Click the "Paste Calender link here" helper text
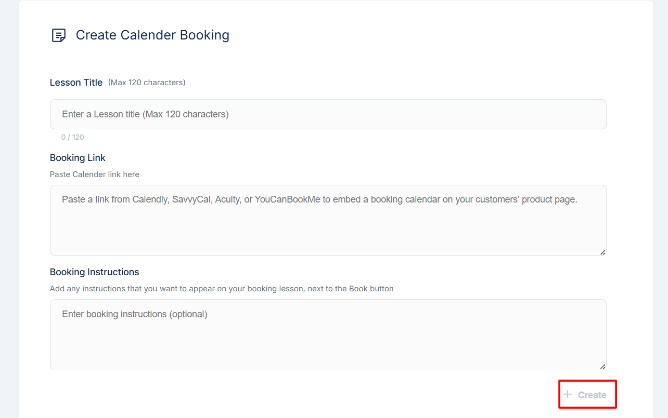Screen dimensions: 668x418 95,174
